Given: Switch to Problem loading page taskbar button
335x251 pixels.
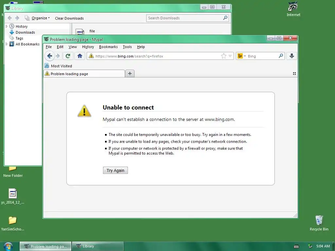Looking at the screenshot, I should click(45, 246).
